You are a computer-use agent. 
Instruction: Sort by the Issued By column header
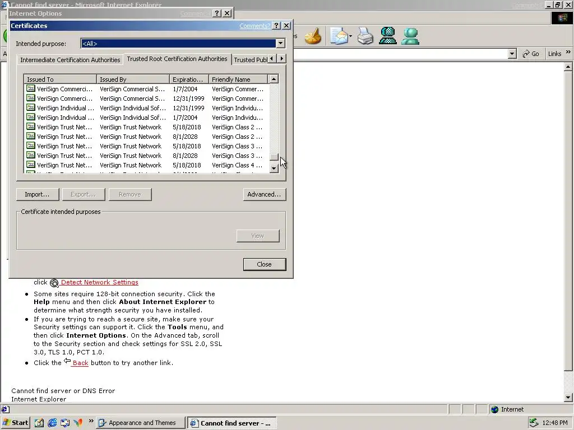click(x=133, y=80)
